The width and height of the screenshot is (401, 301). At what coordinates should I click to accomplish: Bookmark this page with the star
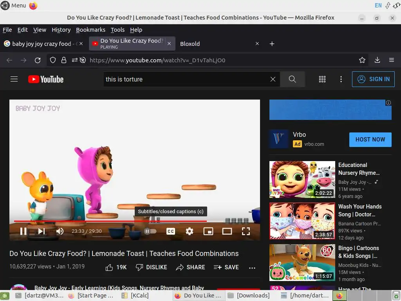[362, 60]
